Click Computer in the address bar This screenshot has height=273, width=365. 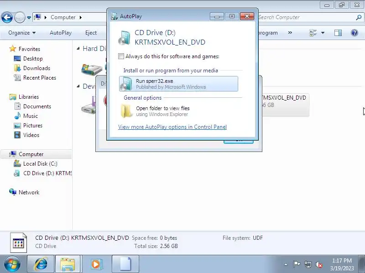pyautogui.click(x=63, y=17)
